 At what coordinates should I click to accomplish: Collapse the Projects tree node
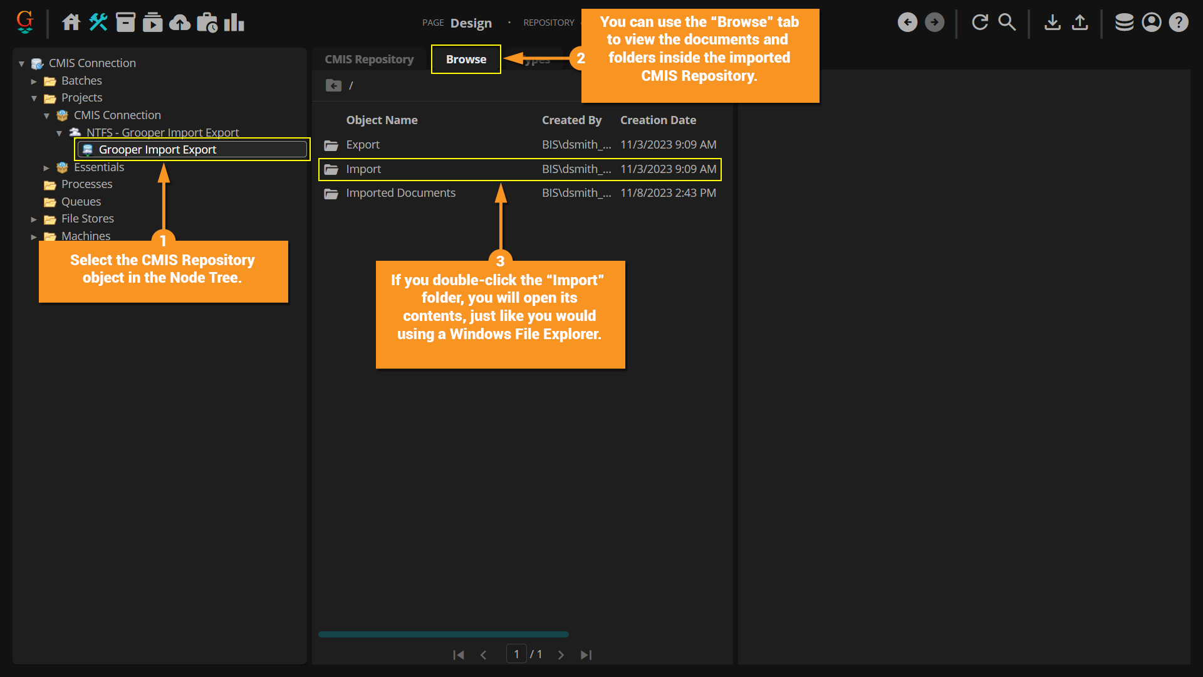point(34,98)
